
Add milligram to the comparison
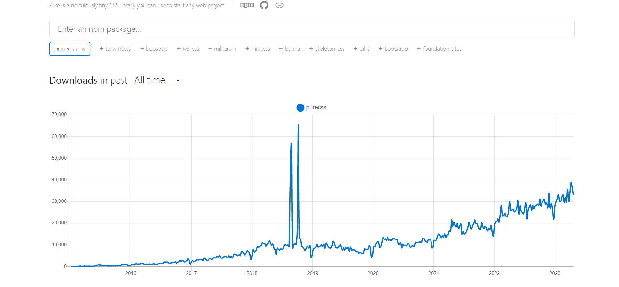coord(222,49)
